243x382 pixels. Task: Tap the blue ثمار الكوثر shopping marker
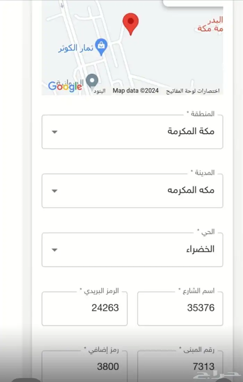coord(101,47)
